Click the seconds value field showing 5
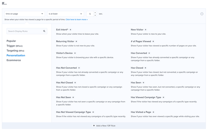Image resolution: width=207 pixels, height=130 pixels. 90,14
